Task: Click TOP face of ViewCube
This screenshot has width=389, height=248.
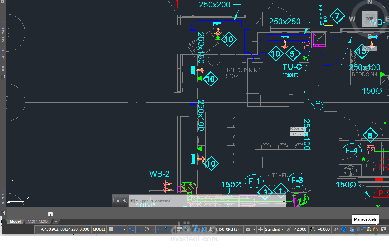Action: coord(370,19)
